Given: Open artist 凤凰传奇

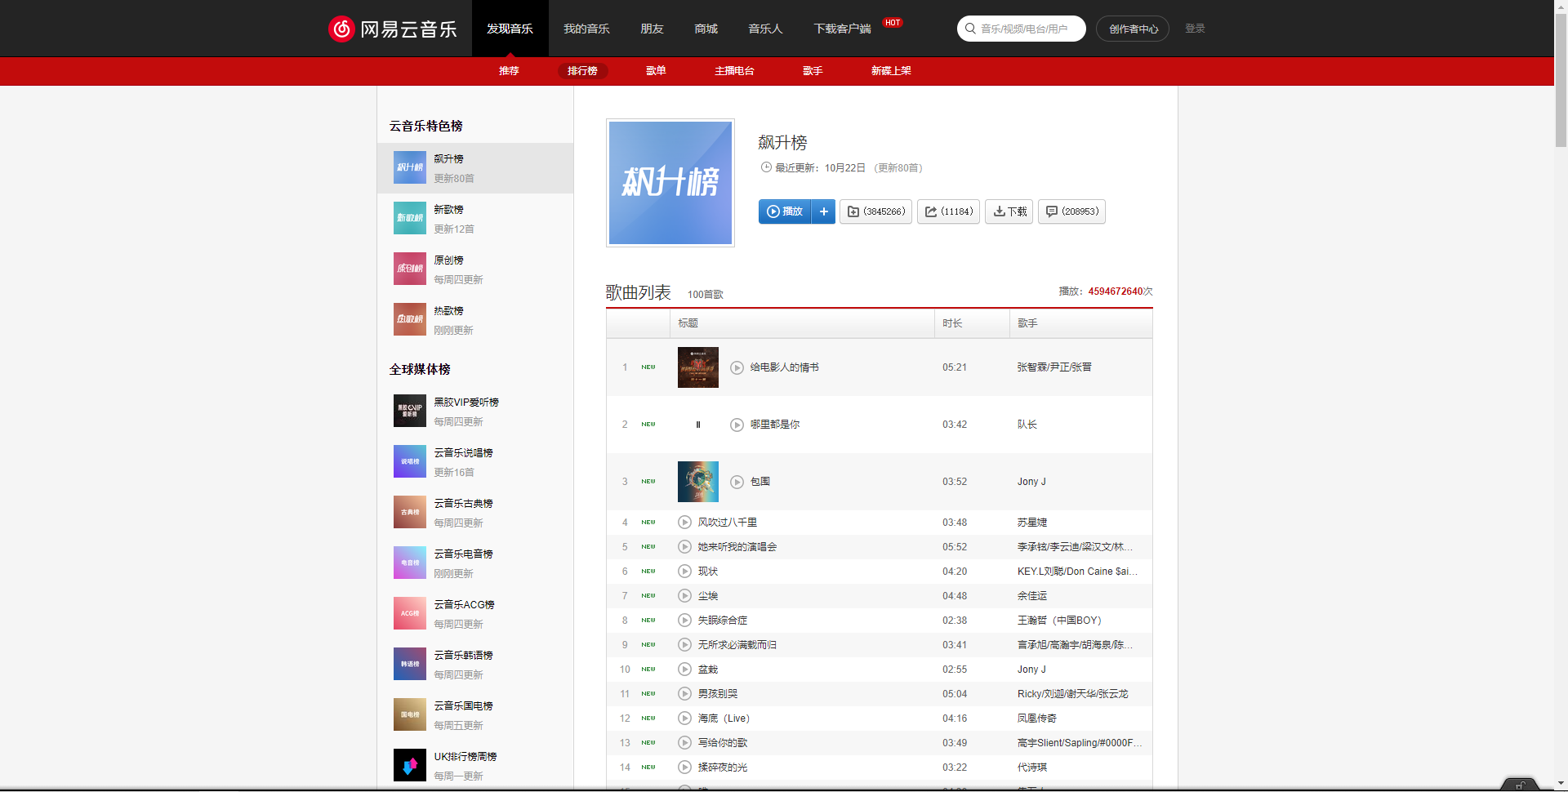Looking at the screenshot, I should pyautogui.click(x=1037, y=719).
